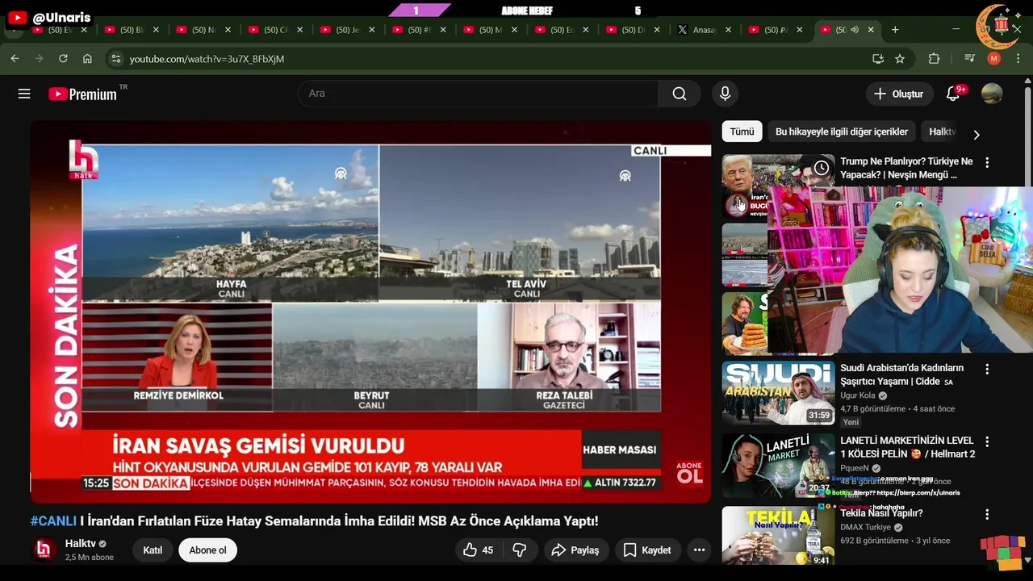1033x581 pixels.
Task: Open options for the Trump Ne Planlıyor video
Action: coord(987,162)
